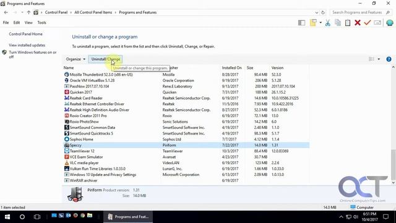Select Oracle VM VirtualBox 5.1.28 row
Screen dimensions: 396x223
point(186,81)
